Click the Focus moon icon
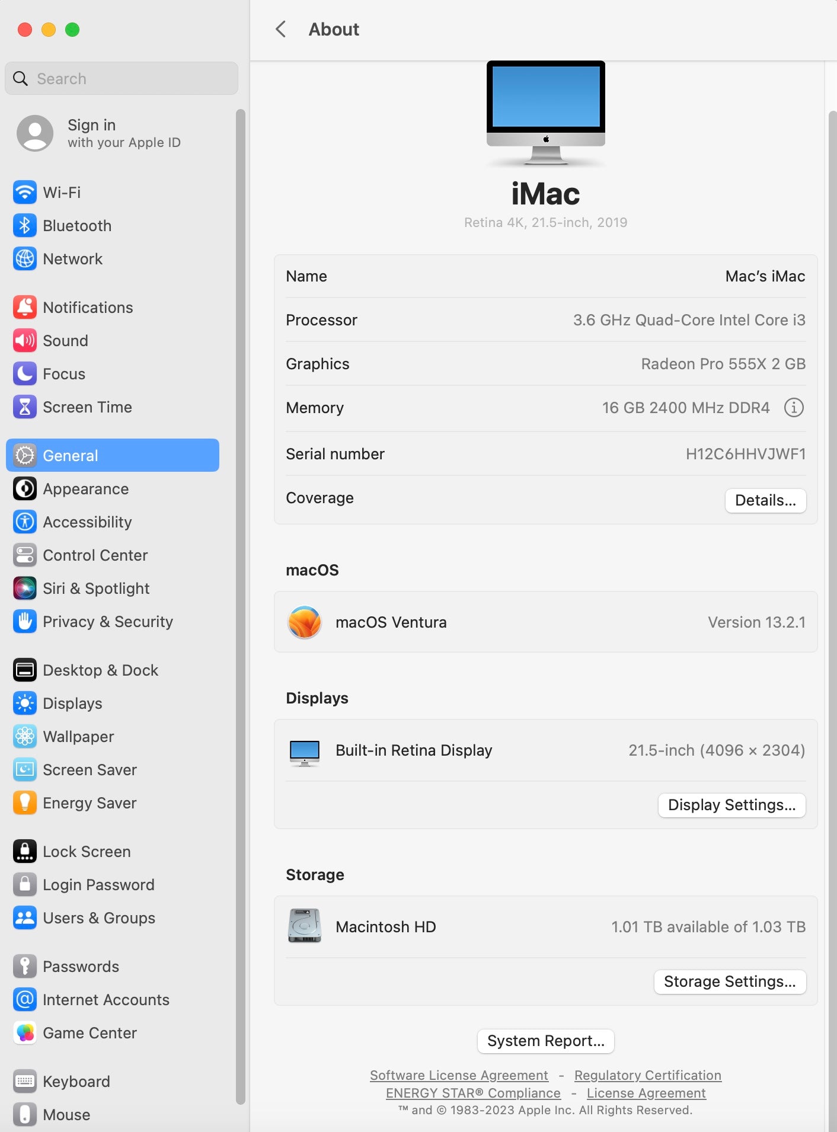The height and width of the screenshot is (1132, 837). click(25, 373)
